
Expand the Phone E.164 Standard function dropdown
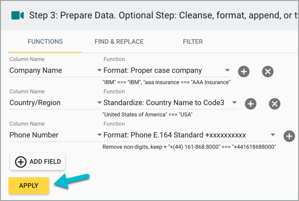[x=273, y=135]
